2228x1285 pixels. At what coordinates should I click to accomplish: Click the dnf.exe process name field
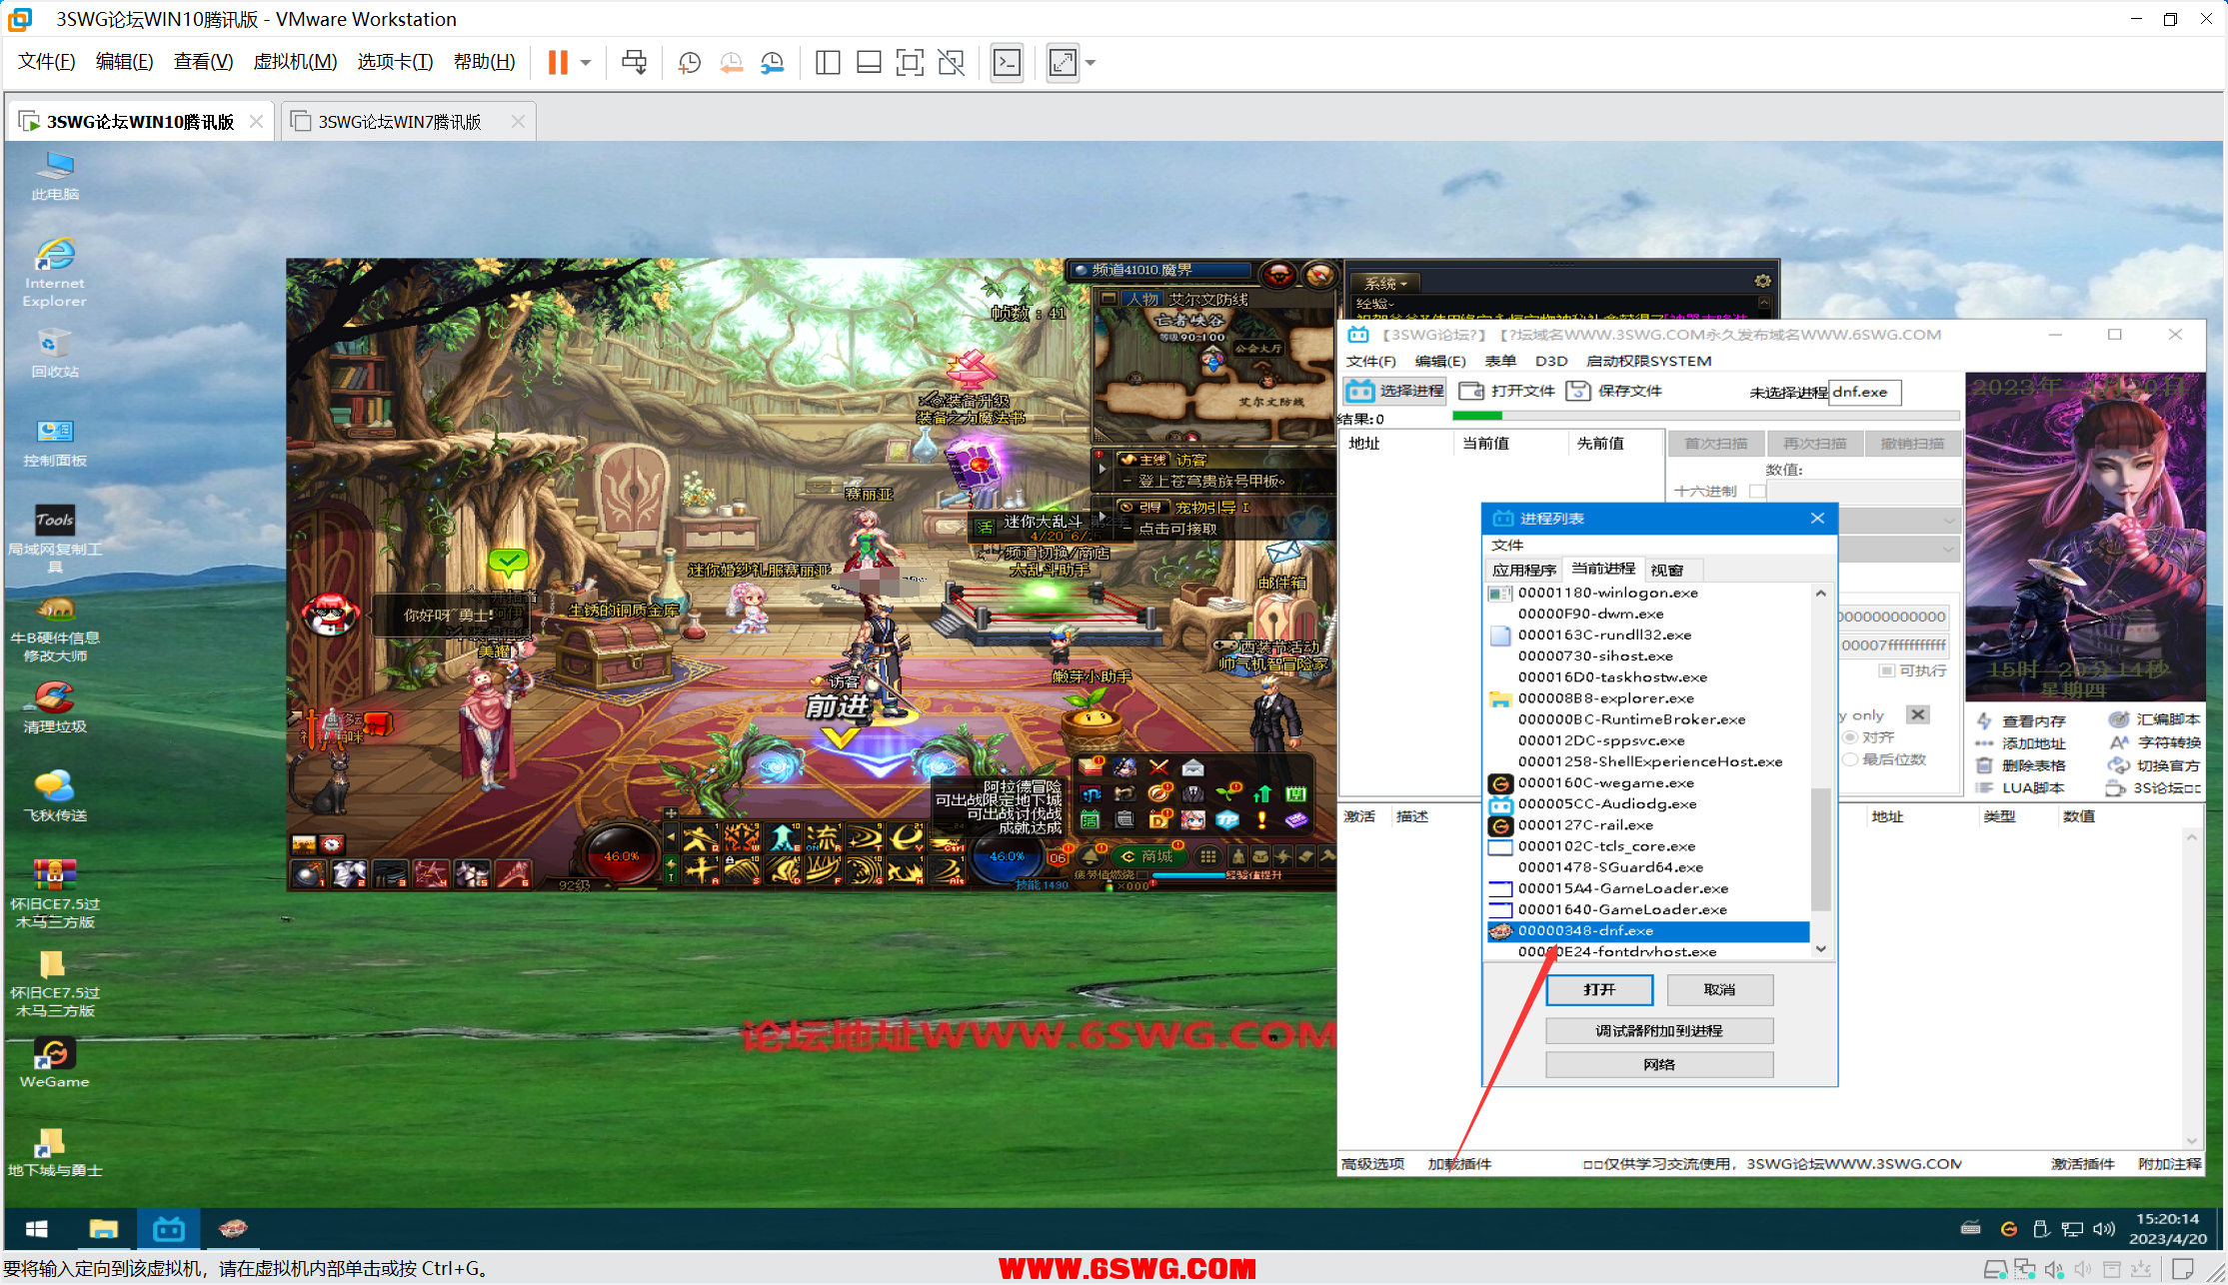(x=1865, y=392)
